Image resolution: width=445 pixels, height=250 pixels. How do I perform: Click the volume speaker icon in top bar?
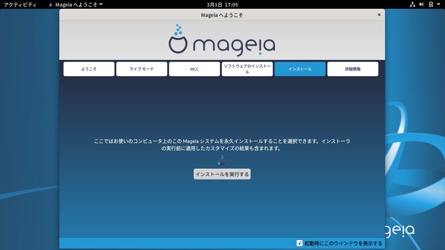pos(422,5)
